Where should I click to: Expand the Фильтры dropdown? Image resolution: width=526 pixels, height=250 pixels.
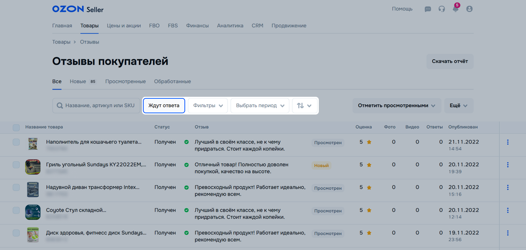[208, 106]
